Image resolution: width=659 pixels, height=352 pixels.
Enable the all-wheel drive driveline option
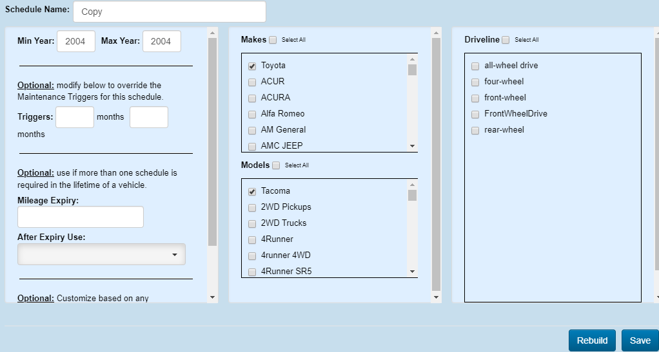pyautogui.click(x=475, y=66)
